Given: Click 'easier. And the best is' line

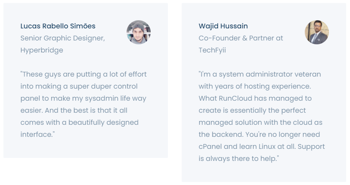Looking at the screenshot, I should [74, 111].
